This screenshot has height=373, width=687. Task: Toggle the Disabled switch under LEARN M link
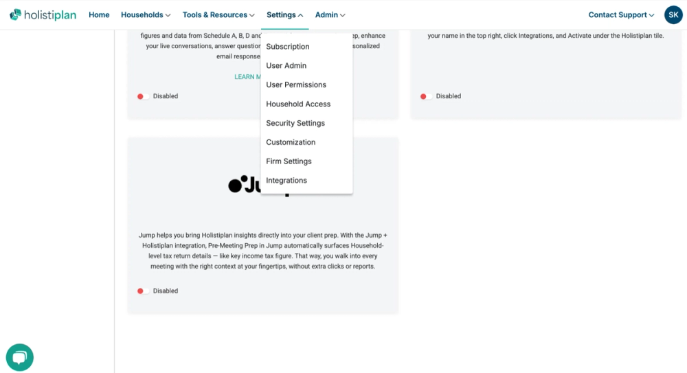click(x=143, y=96)
